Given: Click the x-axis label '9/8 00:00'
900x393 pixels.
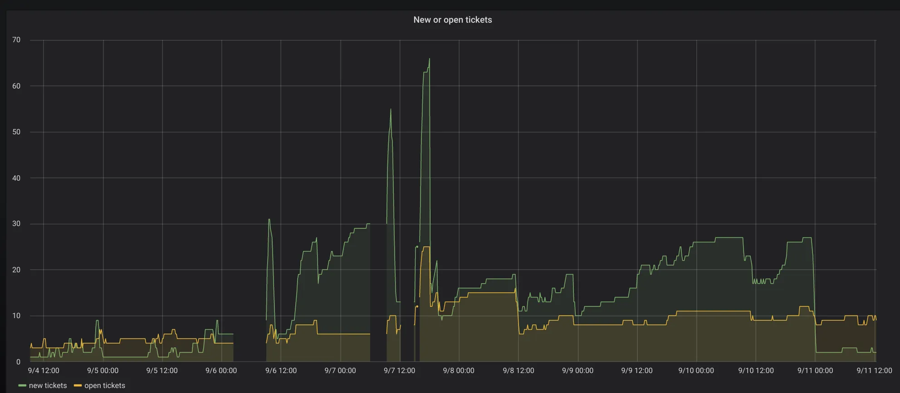Looking at the screenshot, I should point(459,371).
